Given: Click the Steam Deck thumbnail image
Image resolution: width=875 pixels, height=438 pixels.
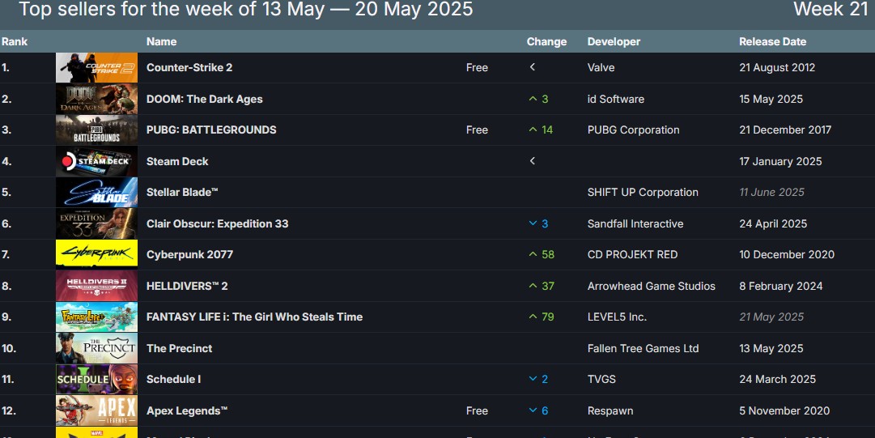Looking at the screenshot, I should pos(96,161).
